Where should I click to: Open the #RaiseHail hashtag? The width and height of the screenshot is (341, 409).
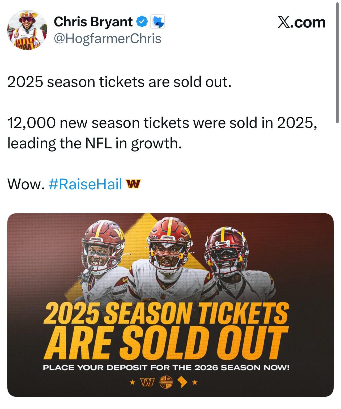click(x=86, y=184)
